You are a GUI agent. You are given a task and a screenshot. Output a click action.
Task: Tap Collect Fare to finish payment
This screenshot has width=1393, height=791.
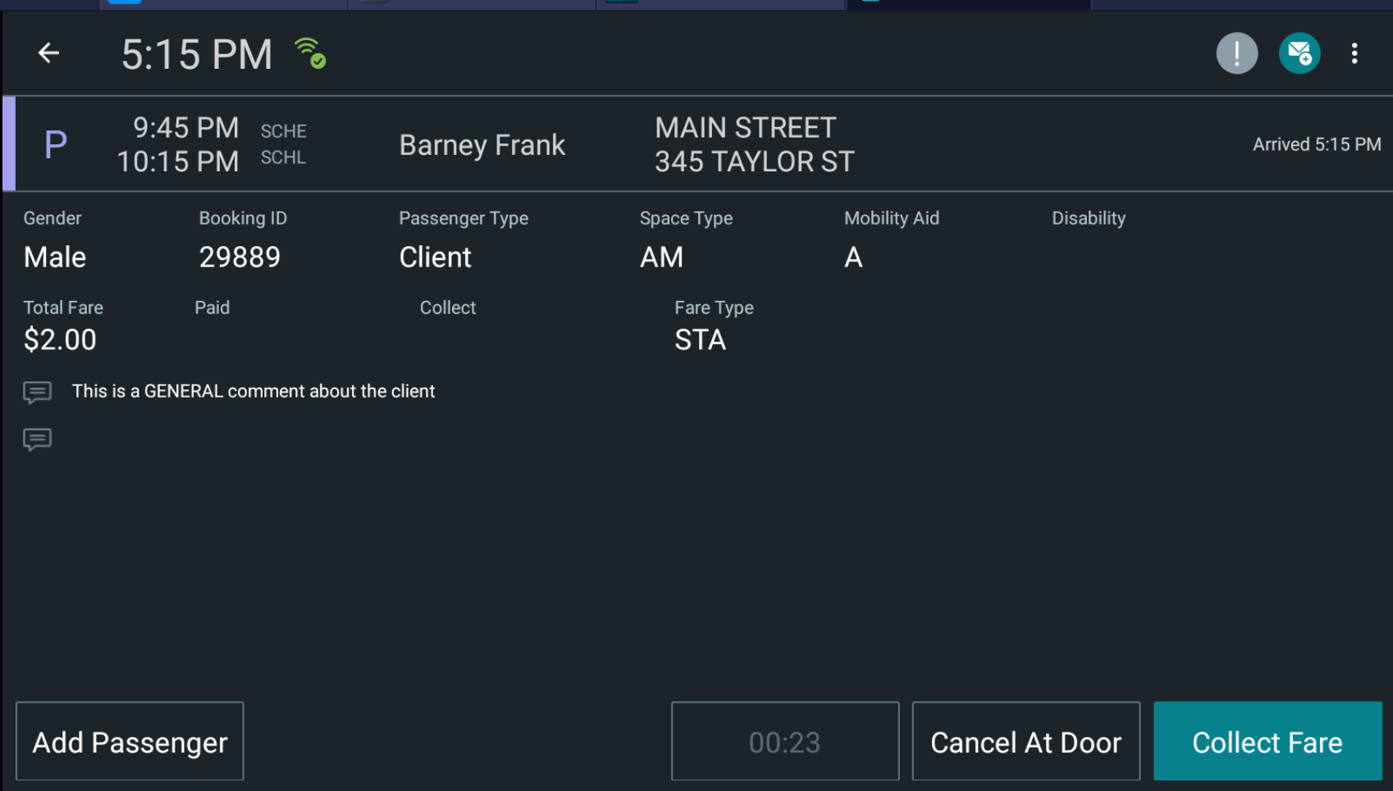click(x=1267, y=741)
